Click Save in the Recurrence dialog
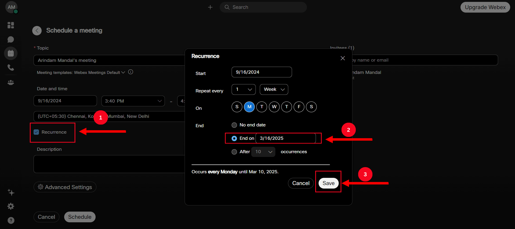This screenshot has height=229, width=515. pyautogui.click(x=328, y=183)
